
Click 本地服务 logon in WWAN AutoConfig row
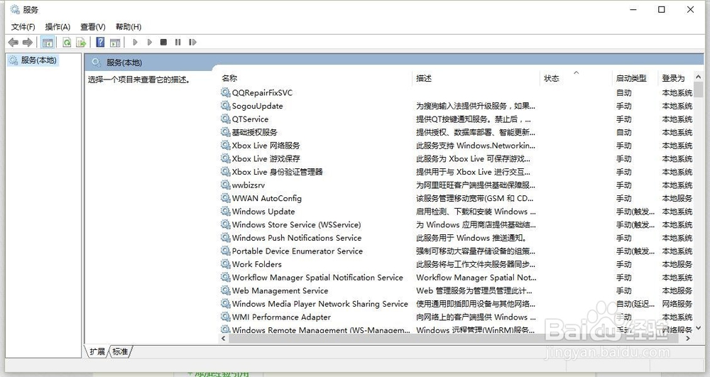677,198
